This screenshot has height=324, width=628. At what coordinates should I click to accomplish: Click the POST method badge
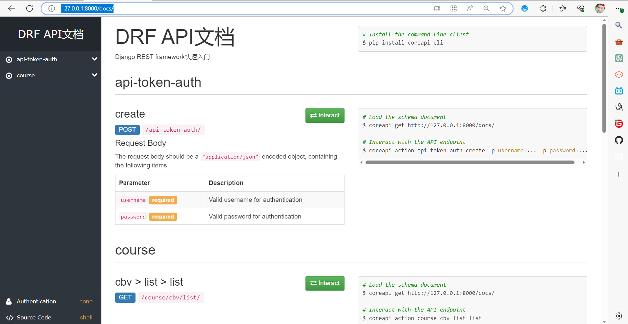(127, 130)
